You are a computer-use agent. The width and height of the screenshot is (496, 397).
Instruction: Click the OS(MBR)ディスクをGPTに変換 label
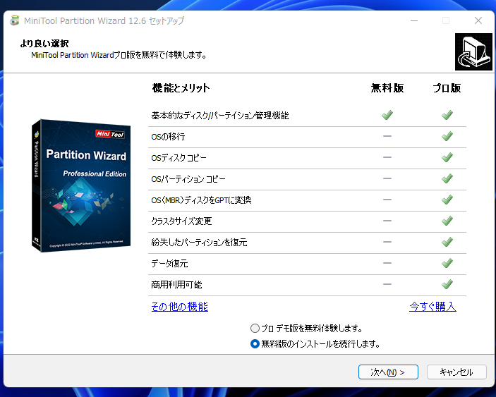(x=201, y=200)
